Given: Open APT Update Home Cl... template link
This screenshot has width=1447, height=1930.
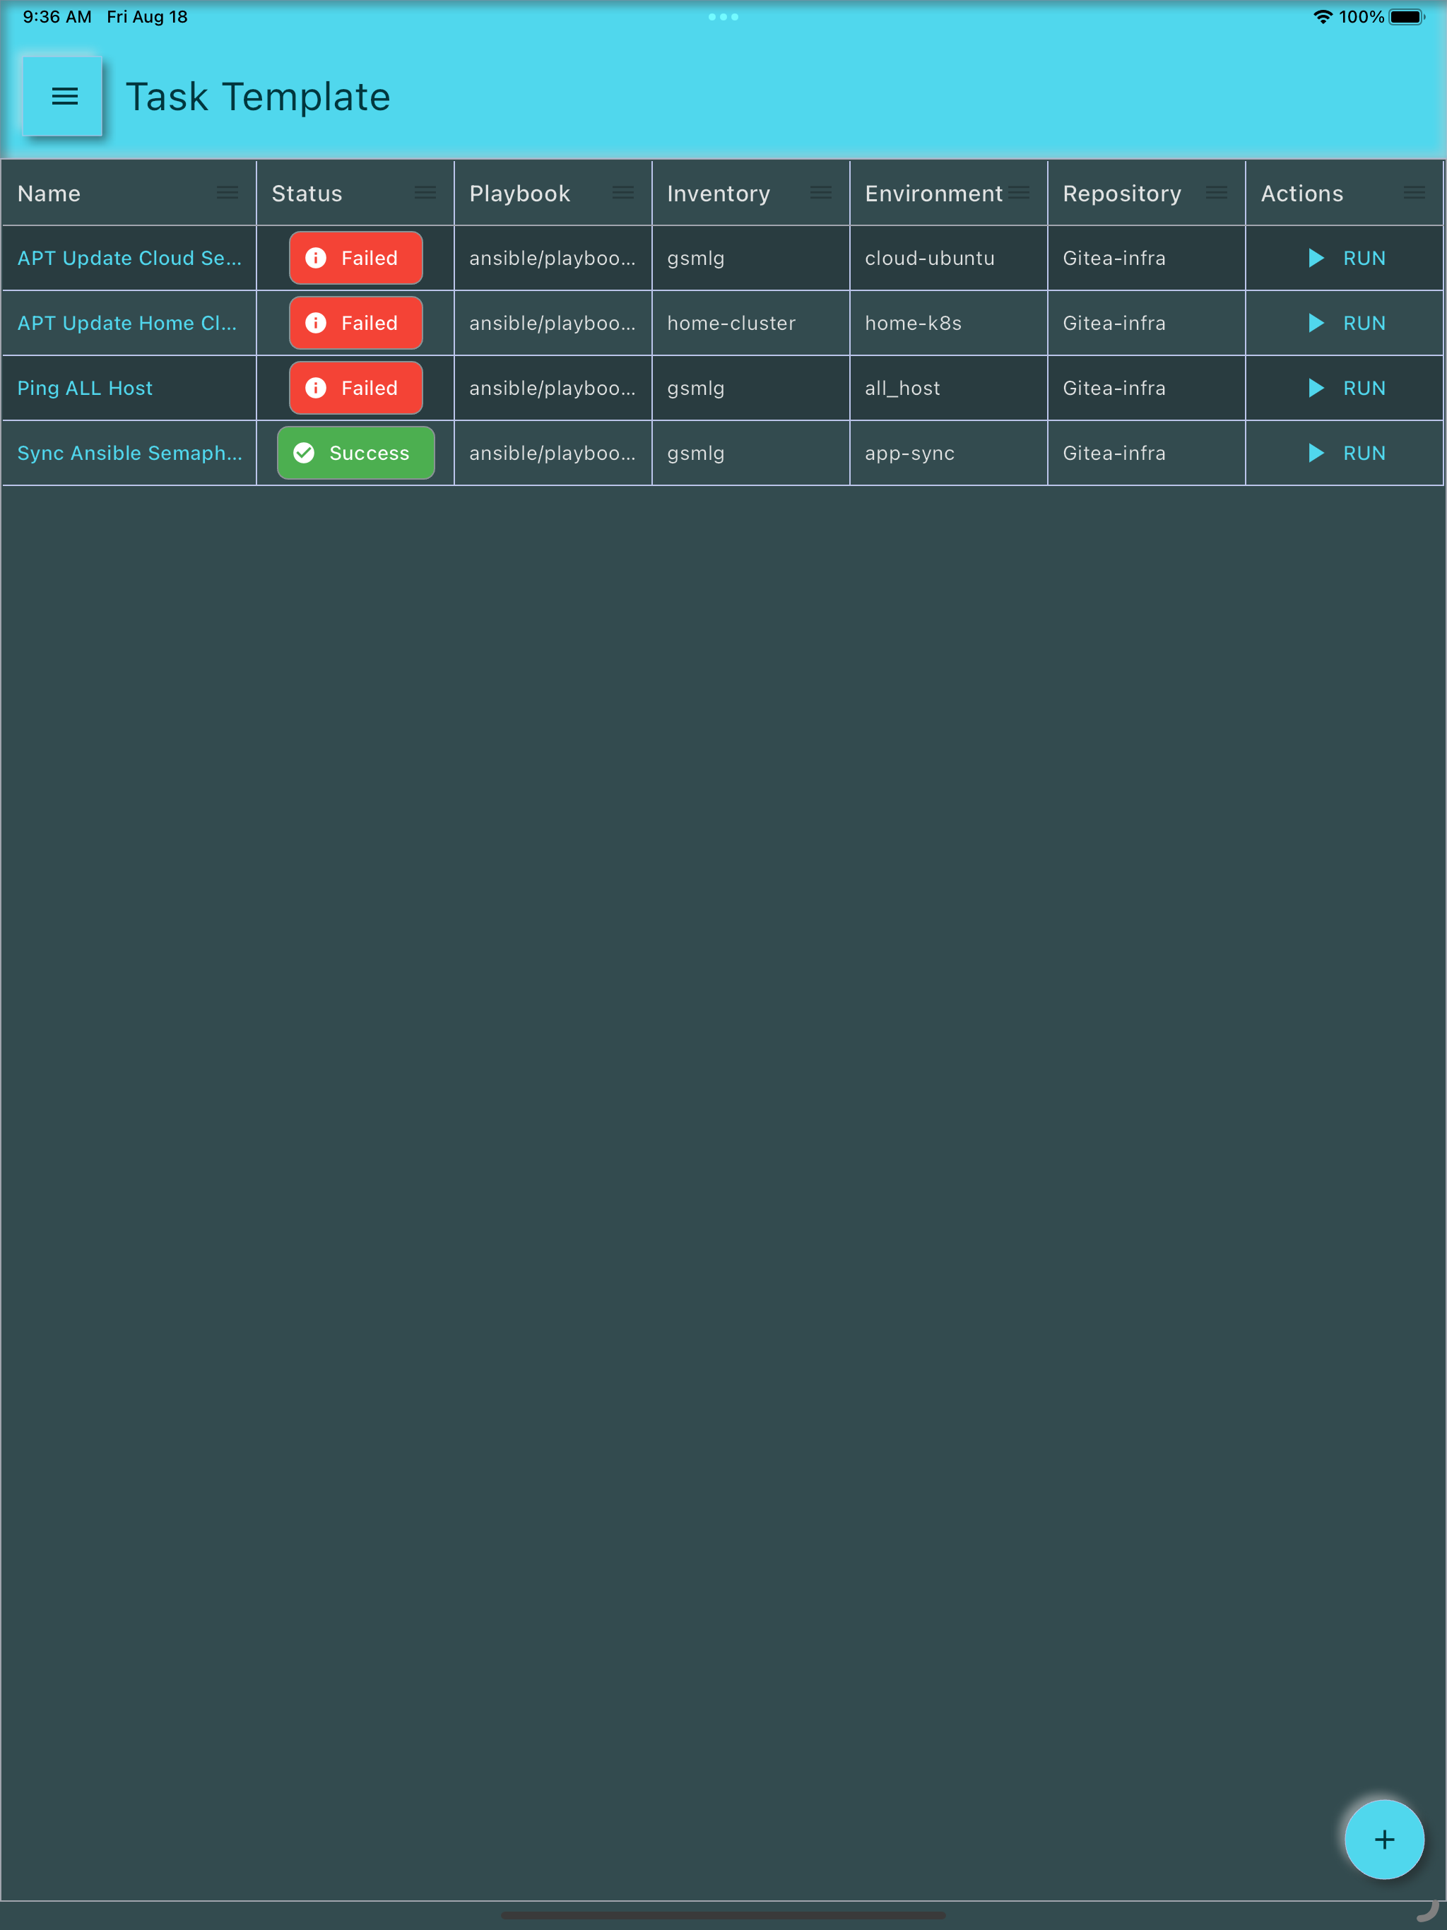Looking at the screenshot, I should (x=126, y=323).
